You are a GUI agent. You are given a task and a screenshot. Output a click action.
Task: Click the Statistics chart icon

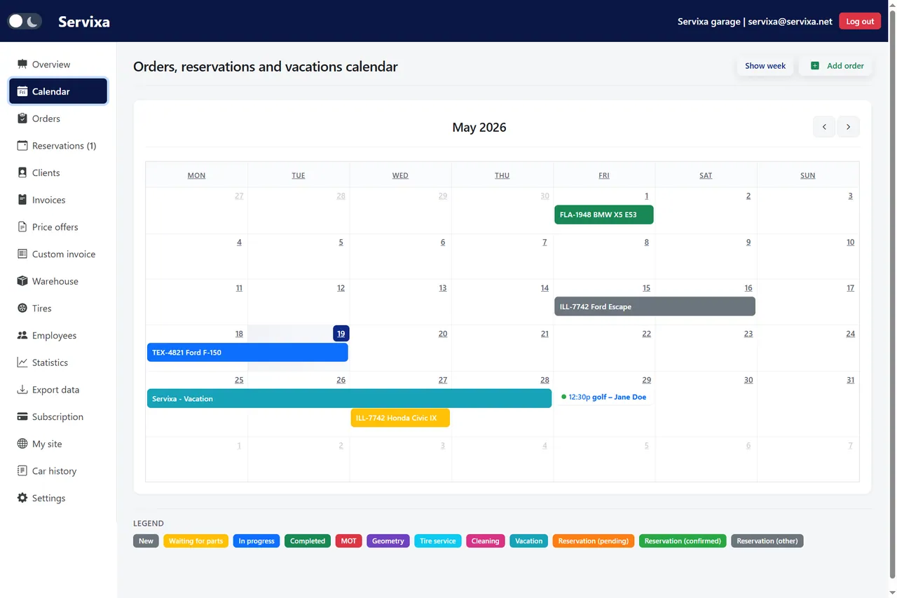[22, 362]
